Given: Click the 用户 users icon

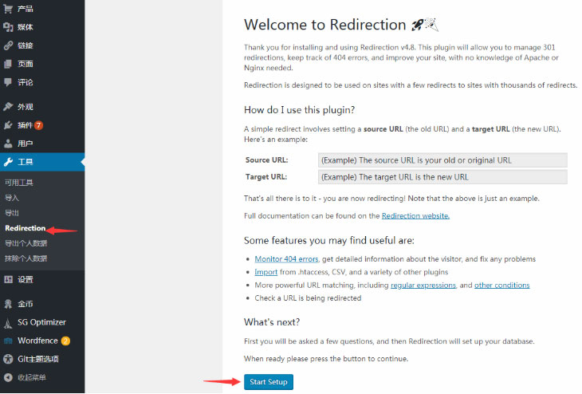Looking at the screenshot, I should click(8, 144).
